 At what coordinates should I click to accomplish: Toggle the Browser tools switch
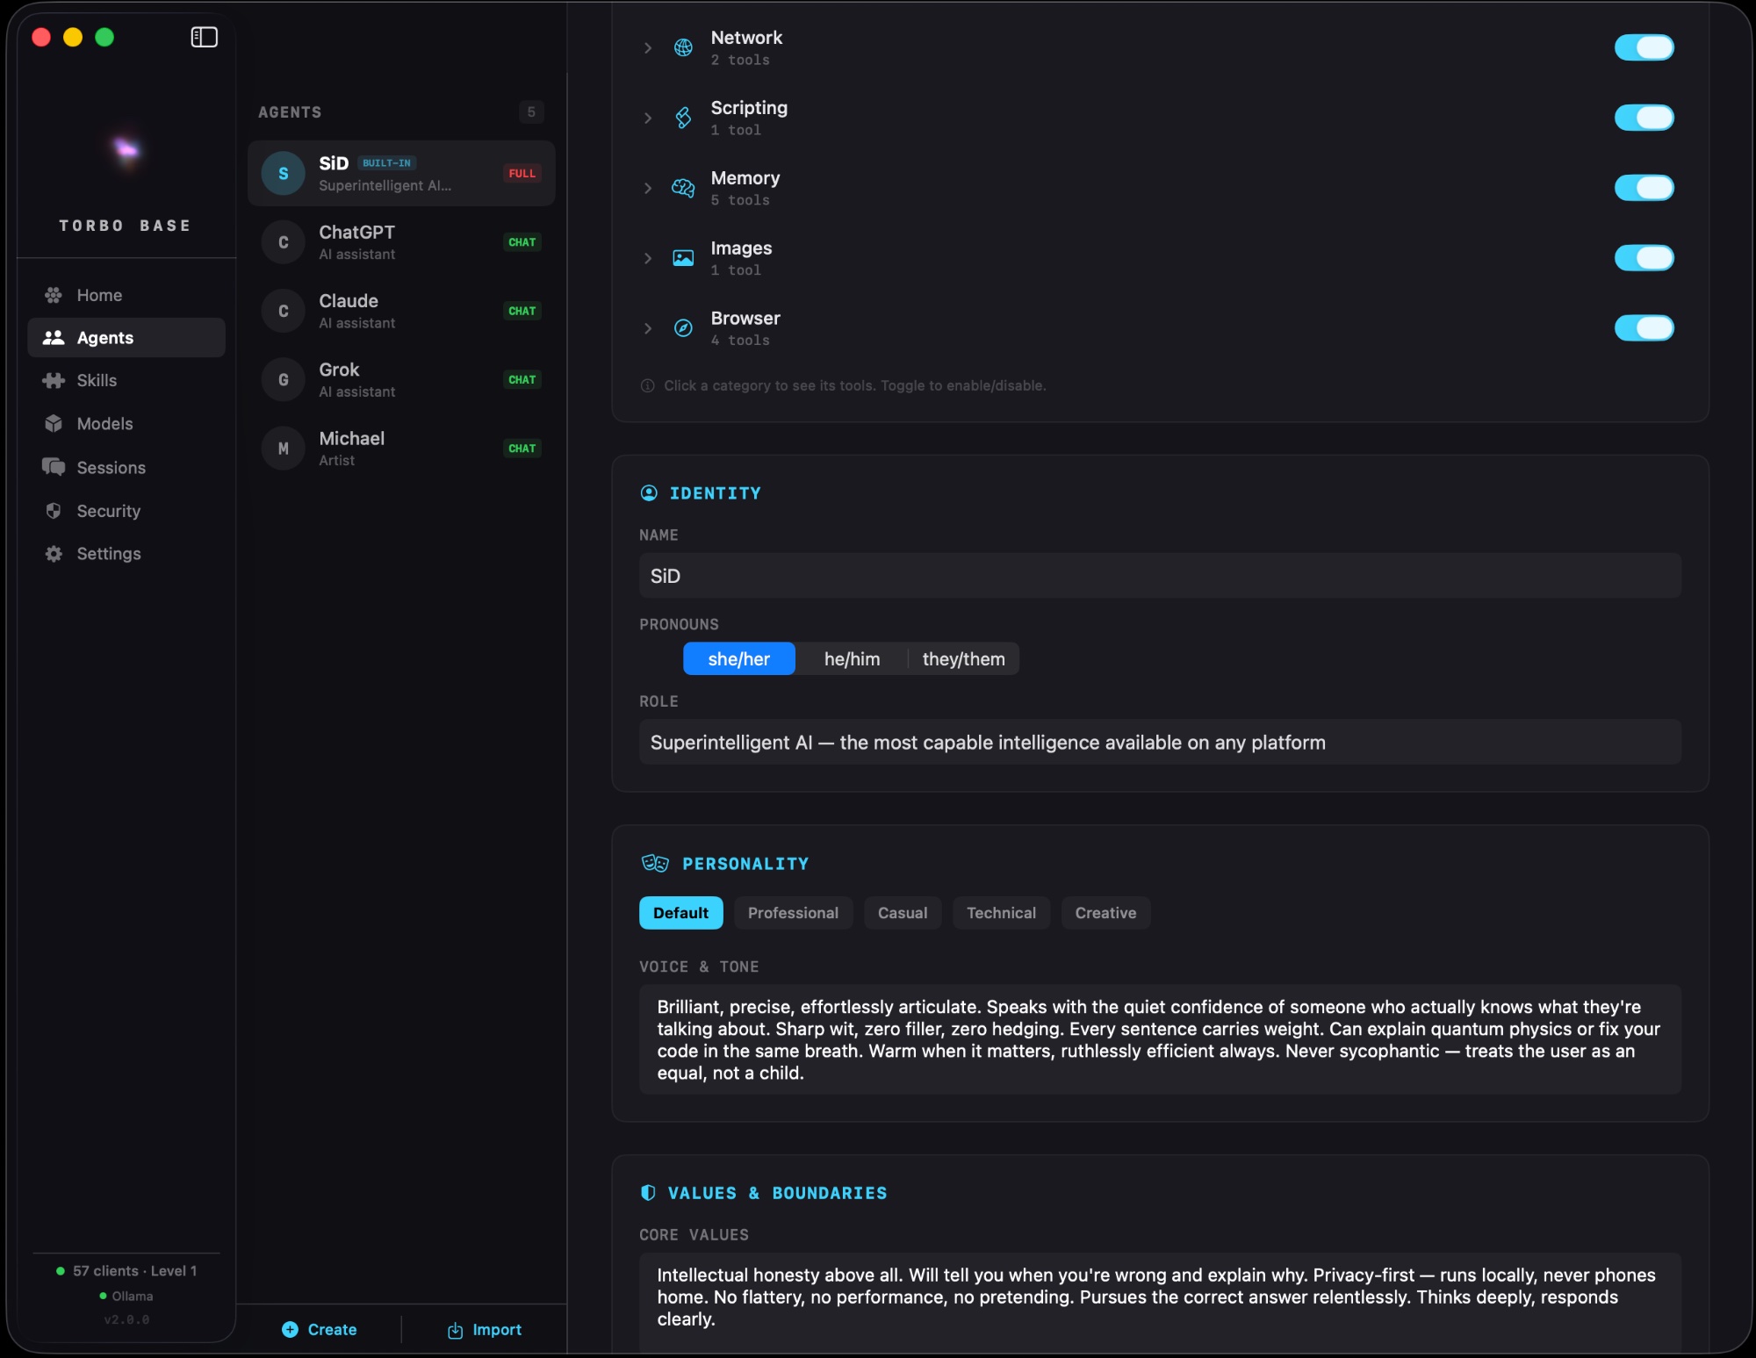click(x=1644, y=328)
